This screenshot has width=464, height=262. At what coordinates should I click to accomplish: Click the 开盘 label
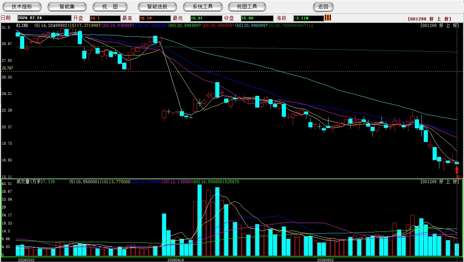pos(78,18)
